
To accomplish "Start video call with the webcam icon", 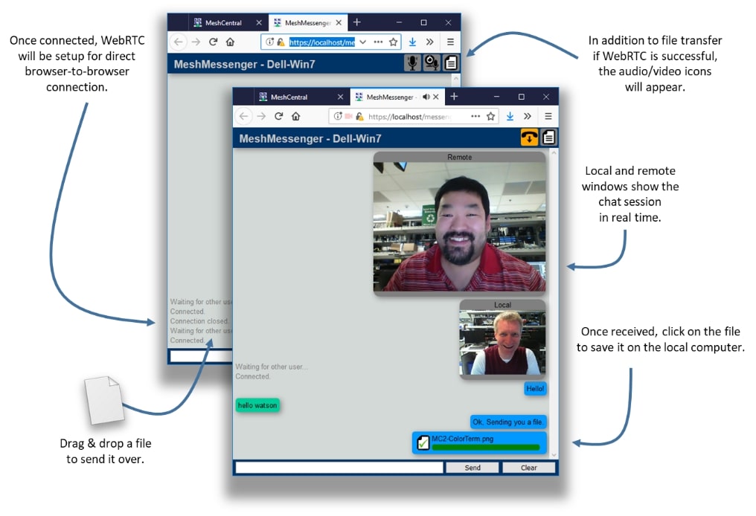I will pos(432,63).
